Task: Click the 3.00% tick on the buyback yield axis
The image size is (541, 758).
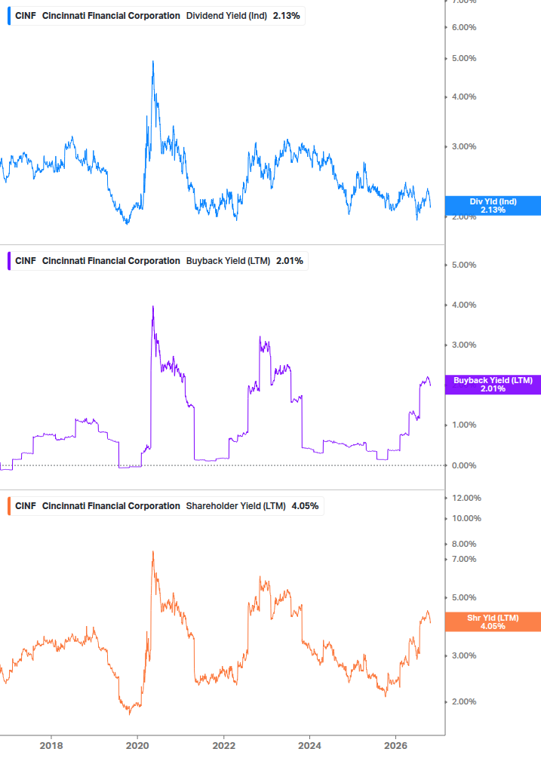Action: pyautogui.click(x=464, y=345)
